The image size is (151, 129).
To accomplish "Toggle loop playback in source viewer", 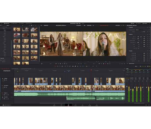I will tap(67, 64).
